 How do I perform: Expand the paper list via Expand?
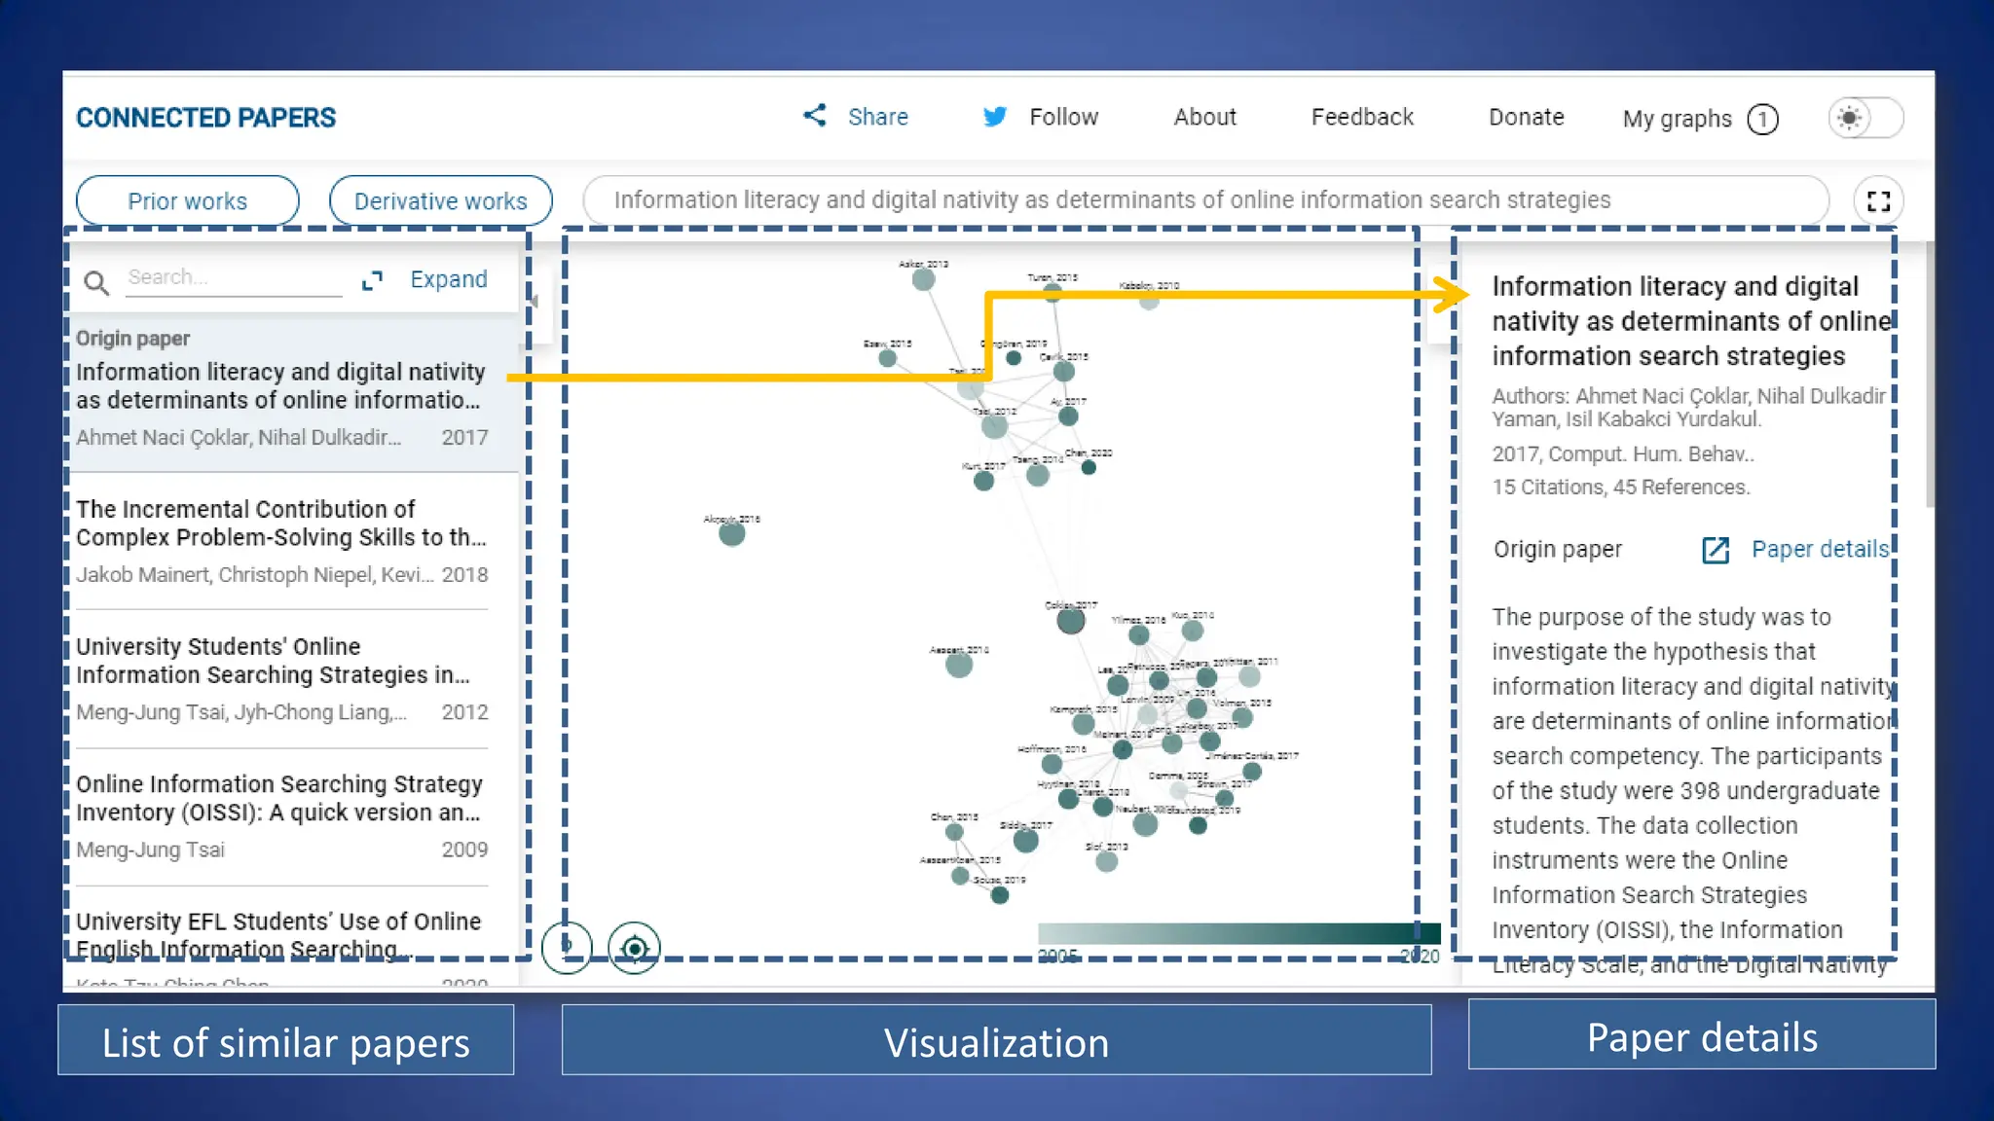coord(448,280)
